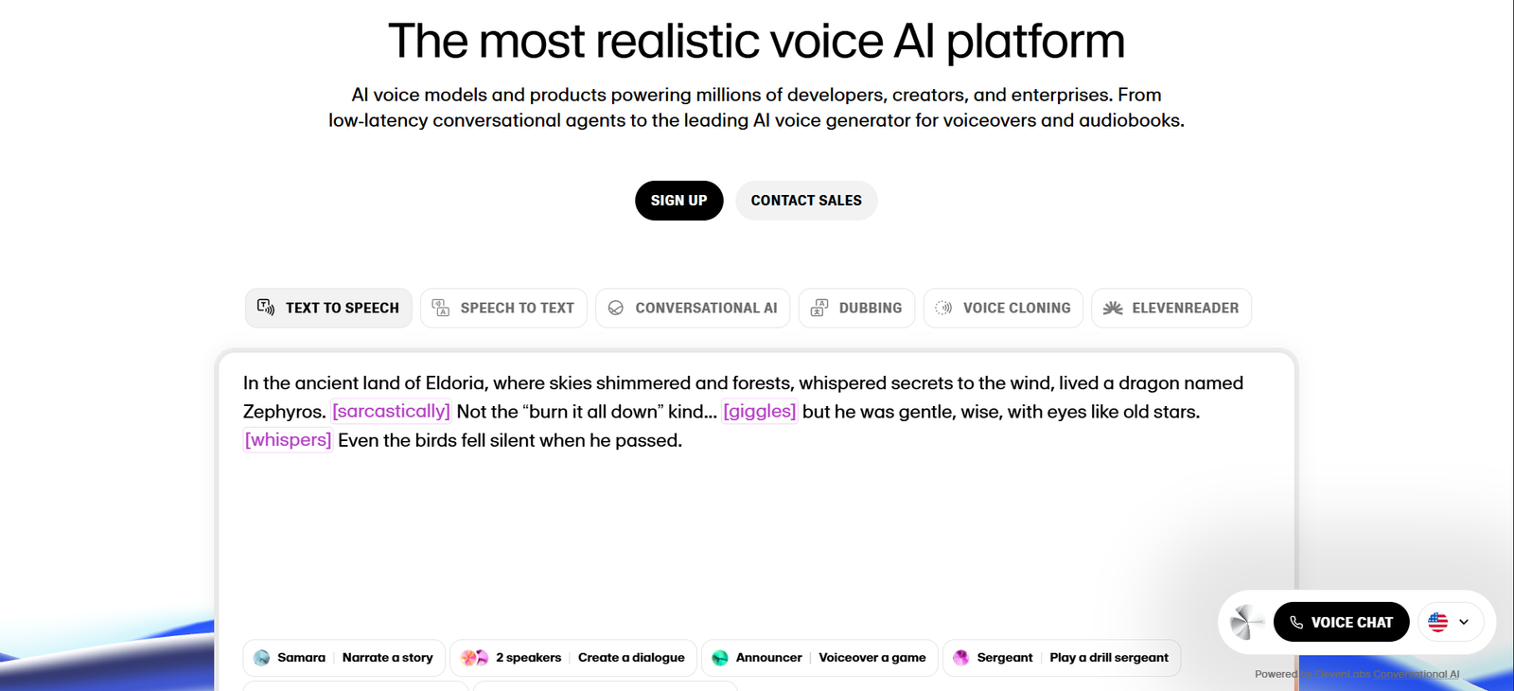This screenshot has height=691, width=1514.
Task: Start a Voice Chat call
Action: (1341, 622)
